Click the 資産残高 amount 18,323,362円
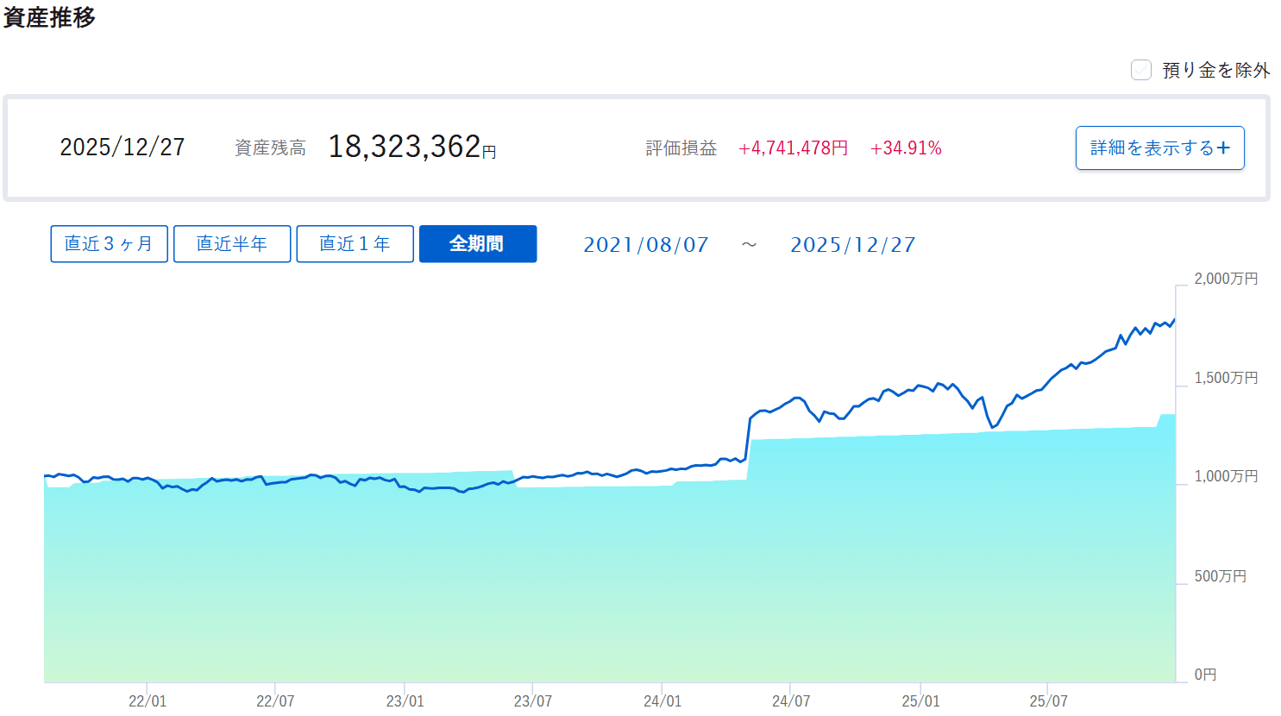The height and width of the screenshot is (716, 1281). [411, 148]
